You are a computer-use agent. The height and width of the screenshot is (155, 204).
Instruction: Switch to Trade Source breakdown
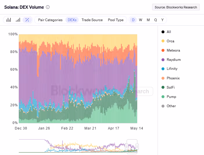click(92, 20)
